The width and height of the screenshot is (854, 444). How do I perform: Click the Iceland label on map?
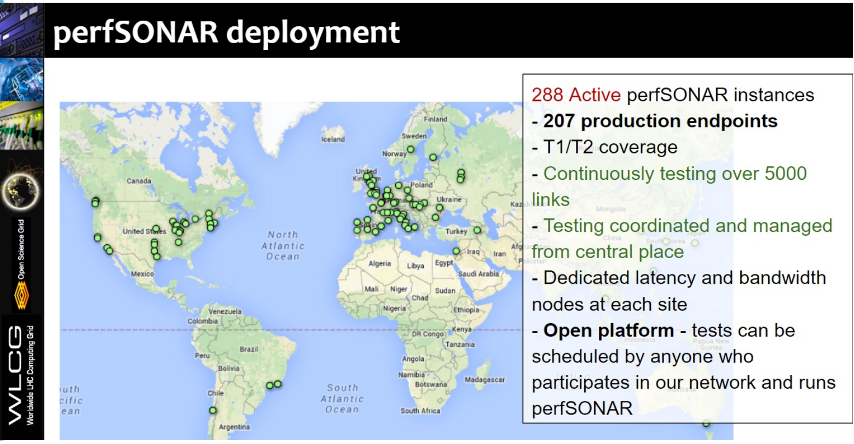point(333,139)
